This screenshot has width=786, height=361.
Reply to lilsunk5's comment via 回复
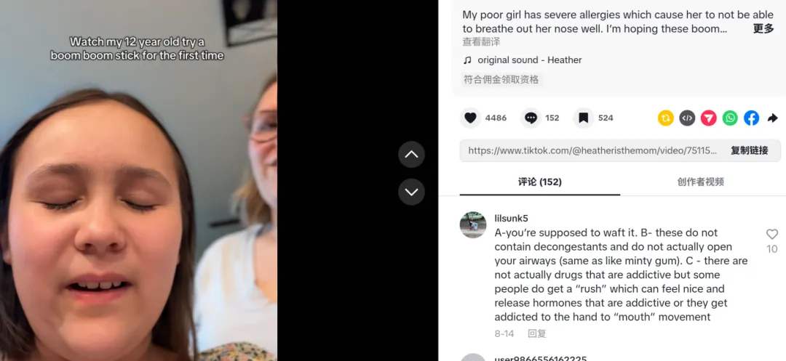tap(537, 333)
